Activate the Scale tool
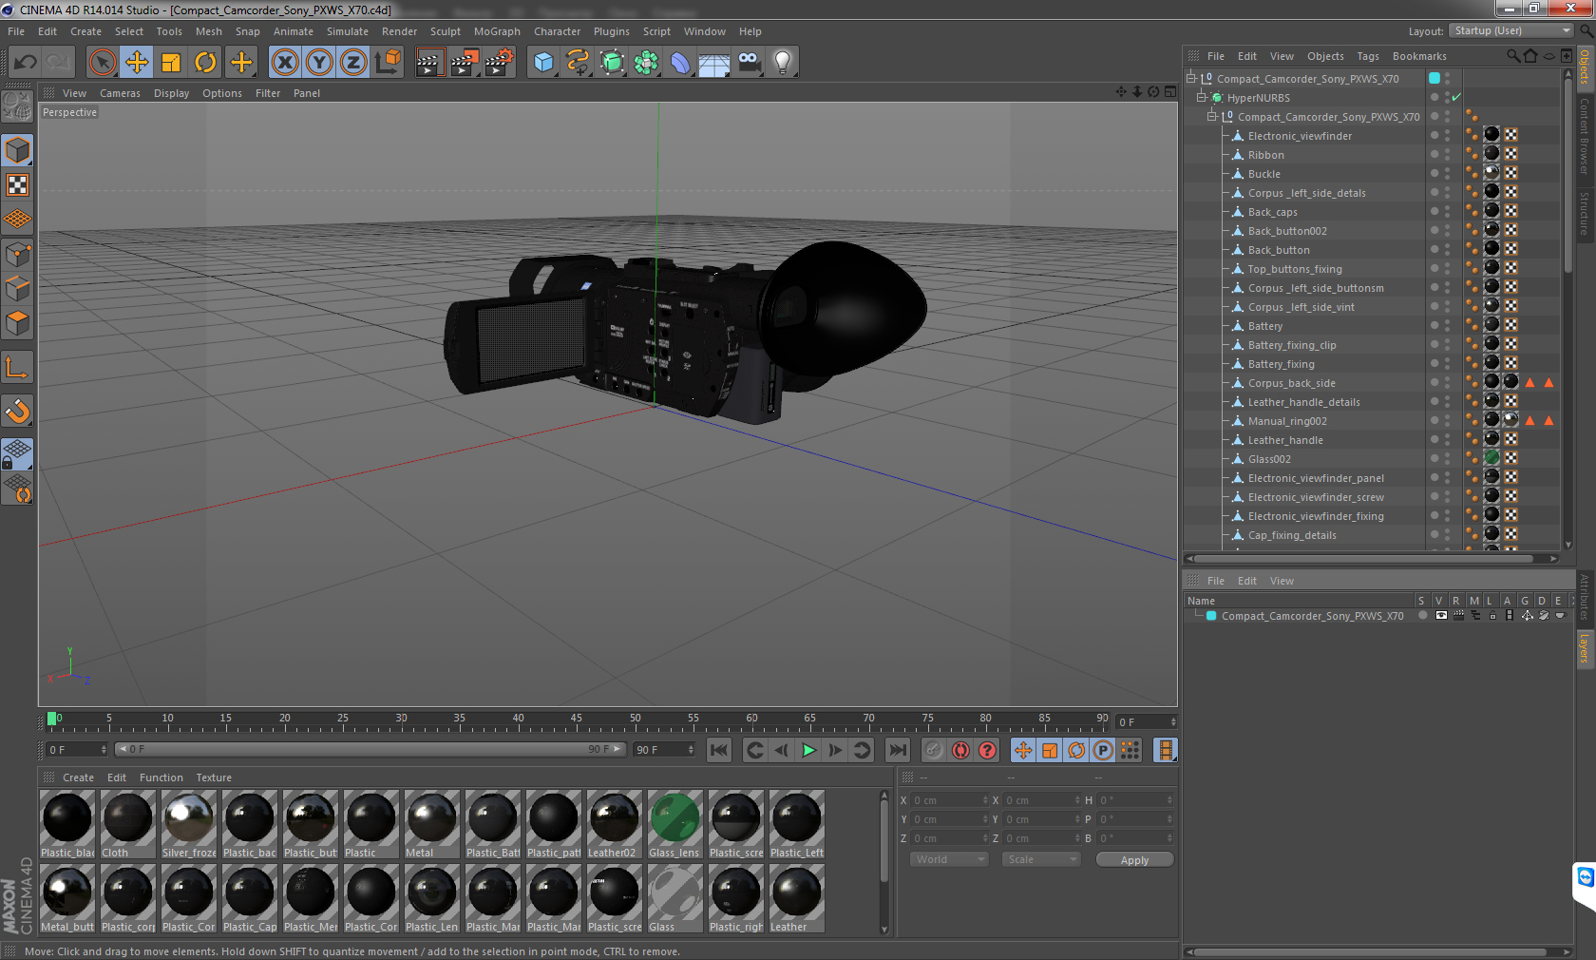The height and width of the screenshot is (960, 1596). pos(171,63)
